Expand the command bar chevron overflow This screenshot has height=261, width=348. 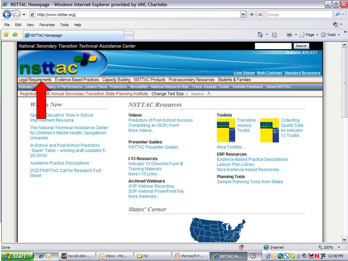click(x=345, y=32)
